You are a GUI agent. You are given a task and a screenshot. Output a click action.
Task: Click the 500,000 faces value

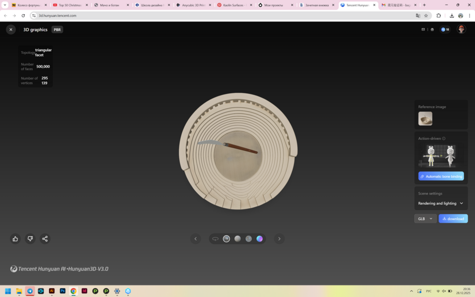coord(43,66)
